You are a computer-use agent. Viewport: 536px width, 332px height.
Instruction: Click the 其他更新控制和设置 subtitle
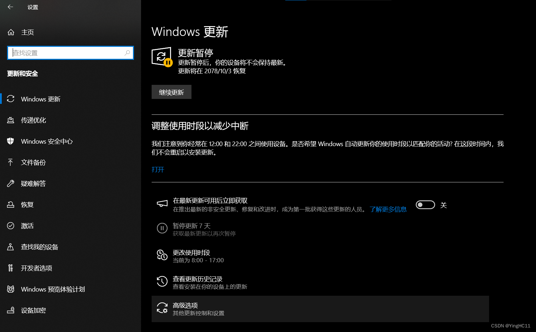(199, 313)
